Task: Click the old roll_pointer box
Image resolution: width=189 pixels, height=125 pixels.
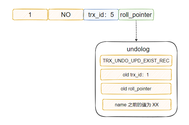Action: tap(136, 89)
